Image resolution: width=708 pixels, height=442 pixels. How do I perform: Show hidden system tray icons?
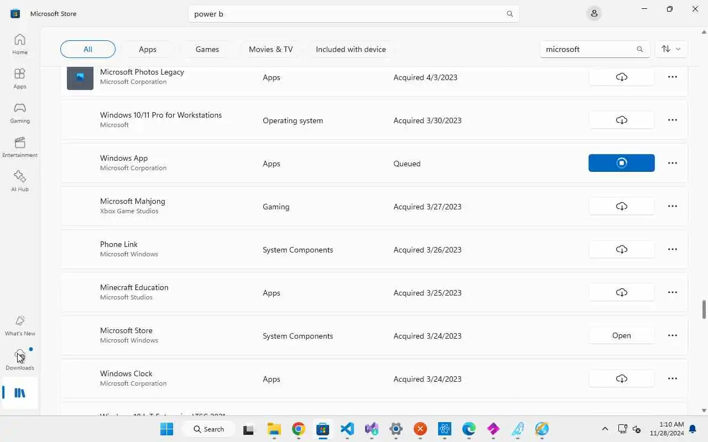605,429
